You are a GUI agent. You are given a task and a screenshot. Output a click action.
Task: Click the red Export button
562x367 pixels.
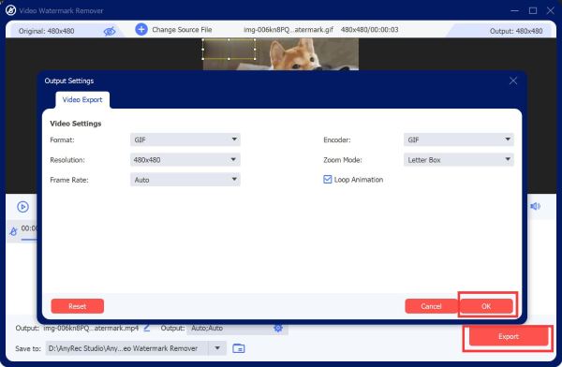(x=509, y=336)
